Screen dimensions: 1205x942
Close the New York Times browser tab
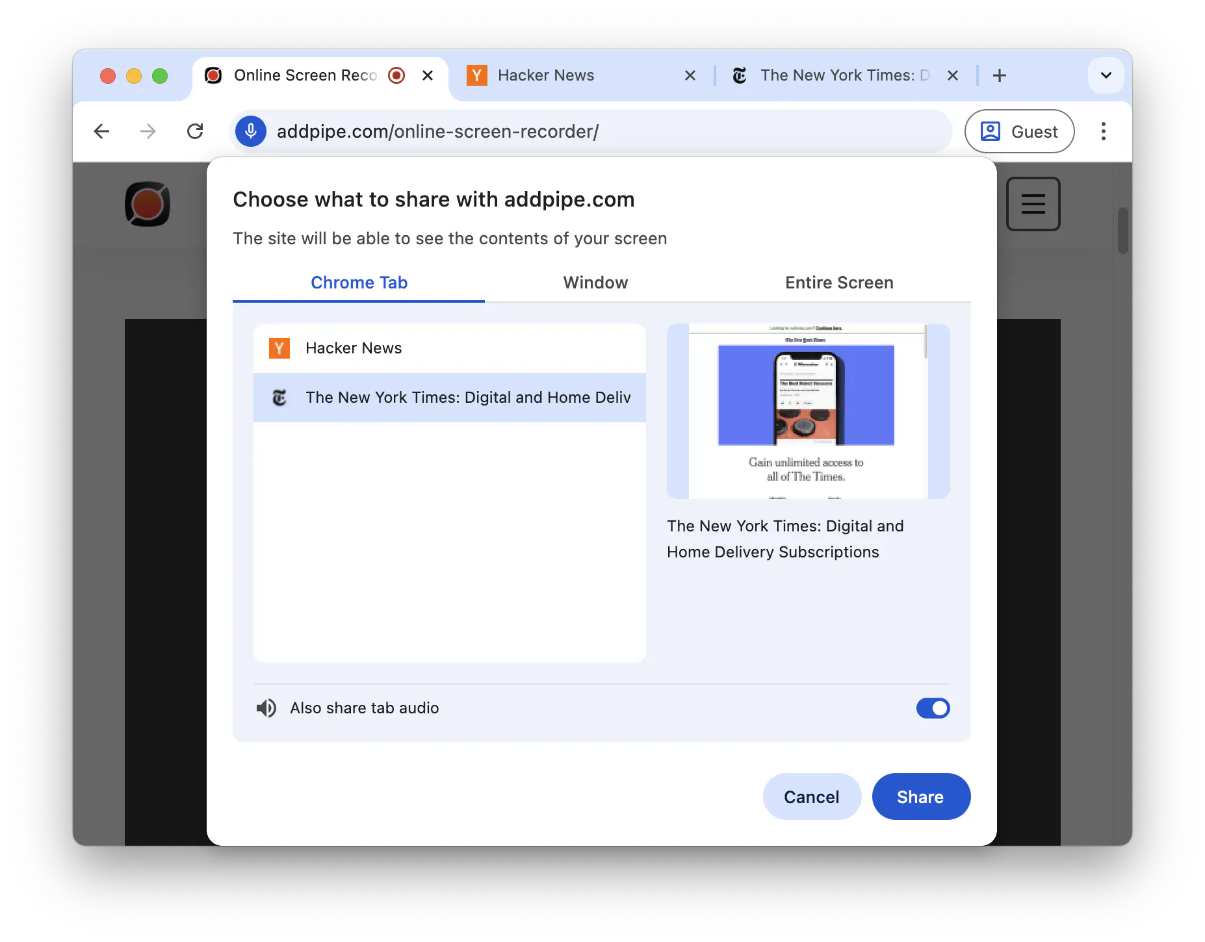click(x=953, y=75)
